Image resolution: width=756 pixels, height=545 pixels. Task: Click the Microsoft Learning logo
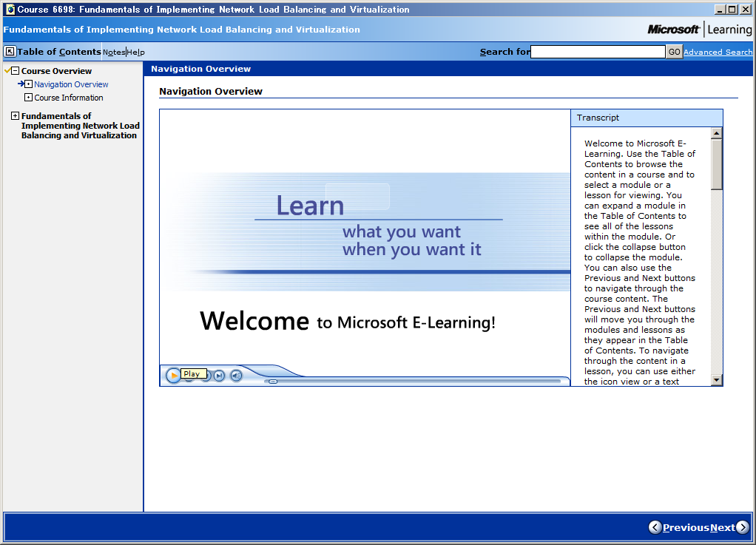tap(699, 30)
